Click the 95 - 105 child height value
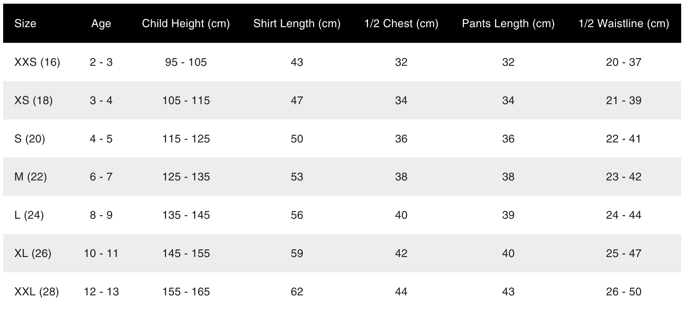This screenshot has height=326, width=685. coord(186,62)
